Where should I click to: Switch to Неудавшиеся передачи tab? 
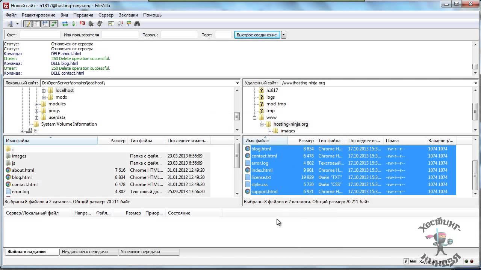(x=89, y=252)
